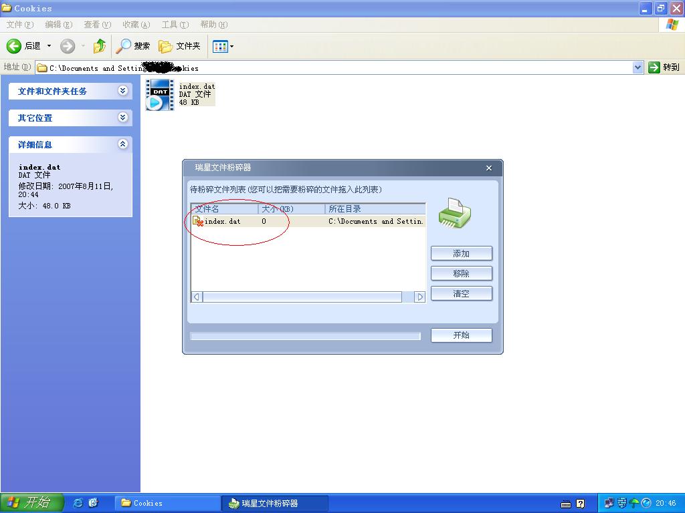Viewport: 685px width, 513px height.
Task: Open the 帮助(H) menu
Action: [x=214, y=25]
